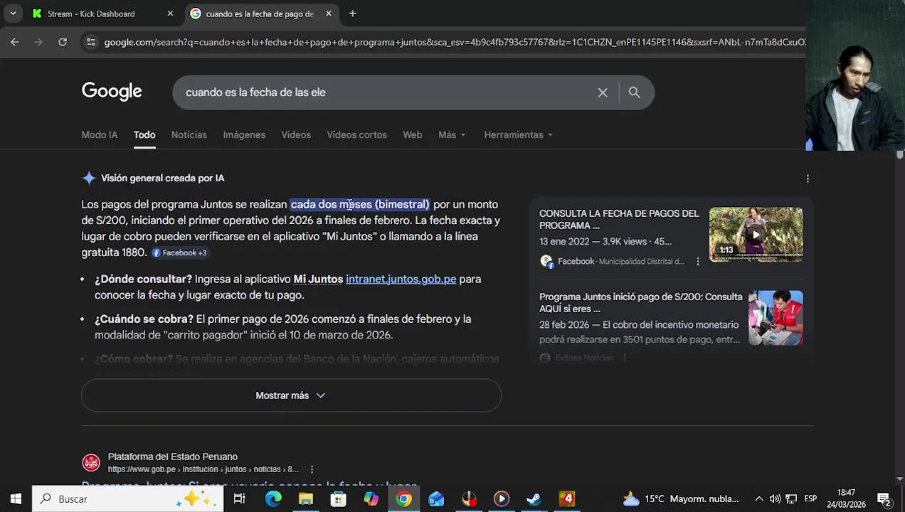Open the Windows Start menu
Viewport: 905px width, 512px height.
(16, 498)
